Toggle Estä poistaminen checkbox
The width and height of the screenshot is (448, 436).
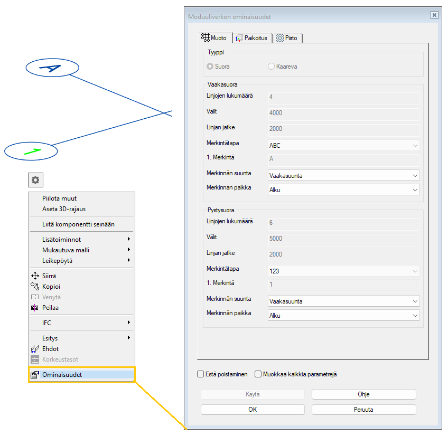click(201, 374)
